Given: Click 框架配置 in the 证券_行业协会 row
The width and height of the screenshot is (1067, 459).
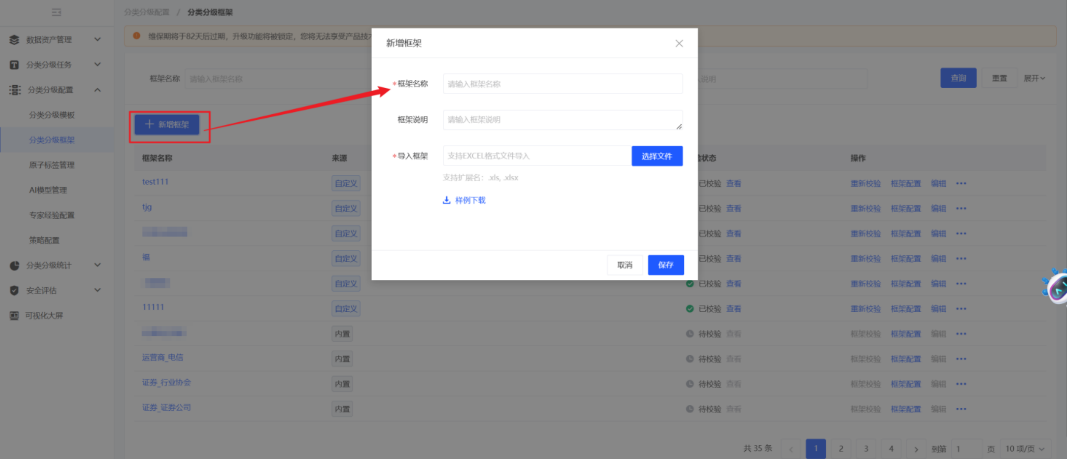Looking at the screenshot, I should 906,384.
